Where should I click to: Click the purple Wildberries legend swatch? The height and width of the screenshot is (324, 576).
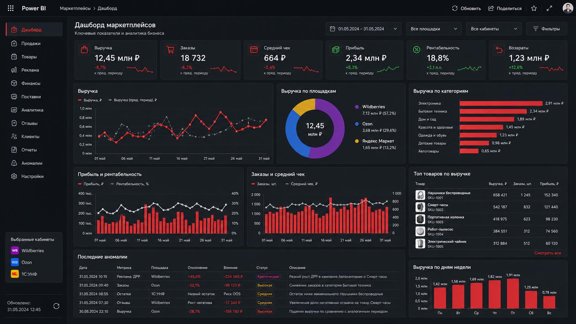[357, 107]
